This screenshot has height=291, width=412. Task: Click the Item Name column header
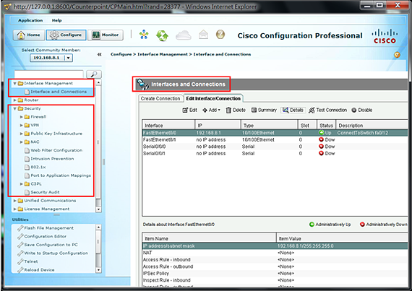(x=209, y=238)
